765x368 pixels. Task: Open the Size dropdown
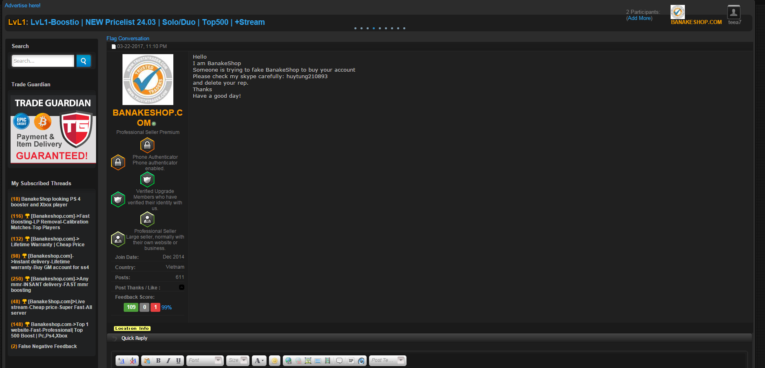point(238,361)
